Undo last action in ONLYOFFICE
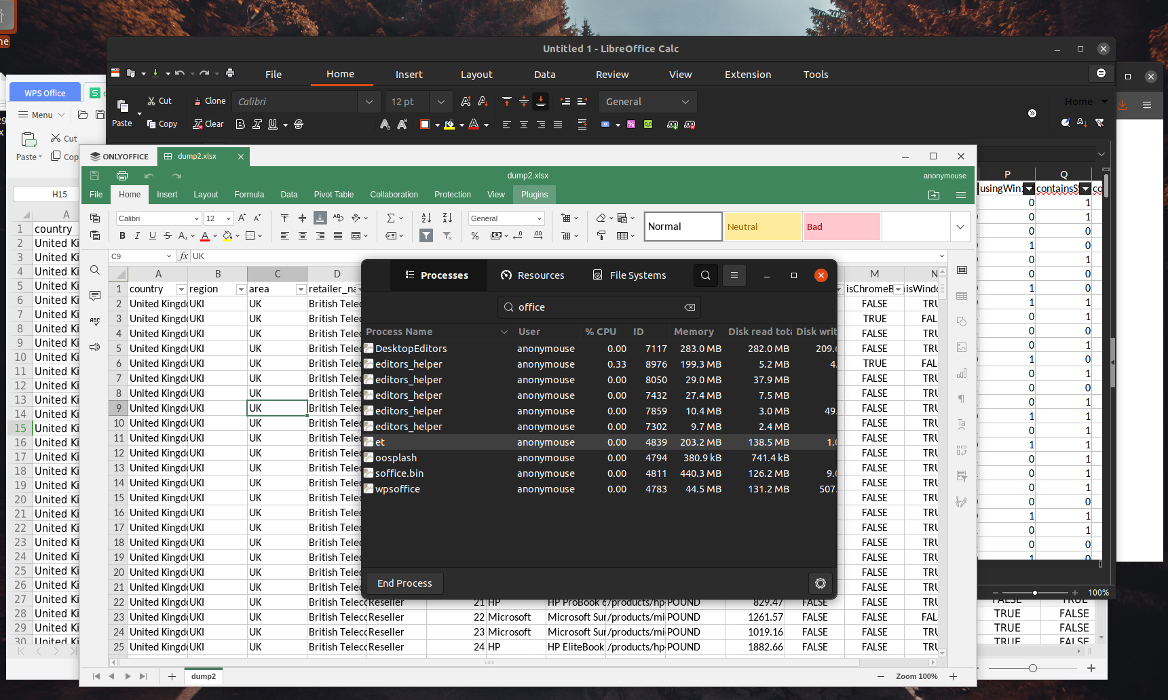Image resolution: width=1168 pixels, height=700 pixels. (149, 176)
